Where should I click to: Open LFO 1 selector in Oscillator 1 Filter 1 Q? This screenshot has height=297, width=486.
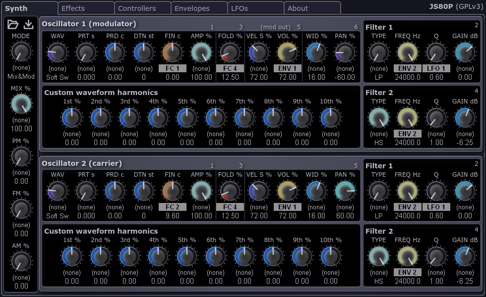(x=436, y=68)
